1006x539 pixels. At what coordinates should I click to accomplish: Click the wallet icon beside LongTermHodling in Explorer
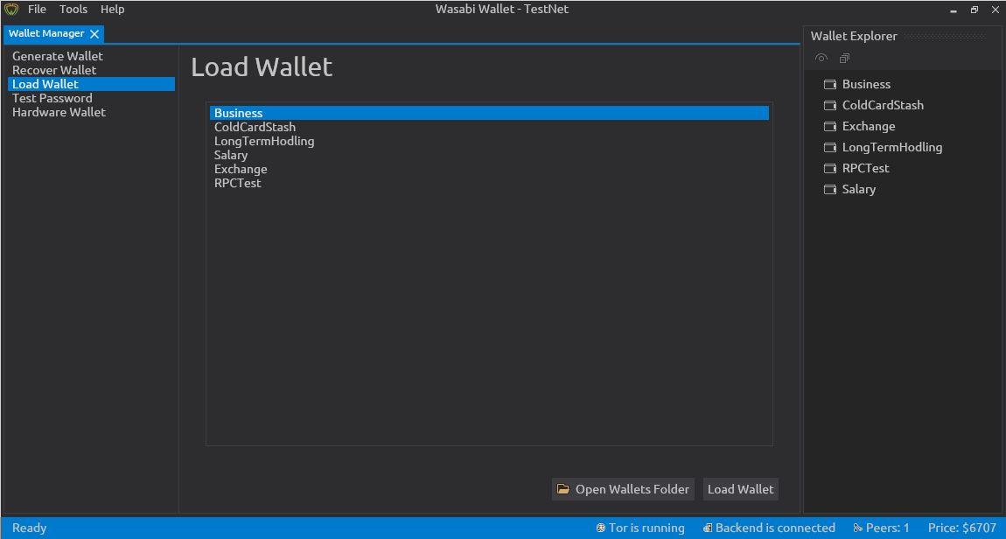tap(829, 148)
